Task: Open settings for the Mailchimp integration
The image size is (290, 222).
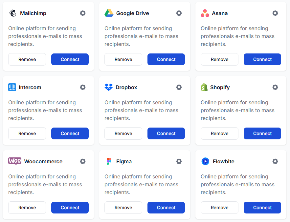Action: [83, 13]
